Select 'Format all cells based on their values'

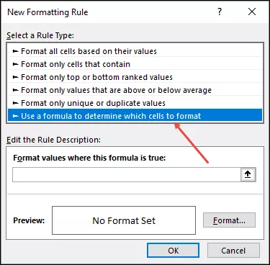135,51
